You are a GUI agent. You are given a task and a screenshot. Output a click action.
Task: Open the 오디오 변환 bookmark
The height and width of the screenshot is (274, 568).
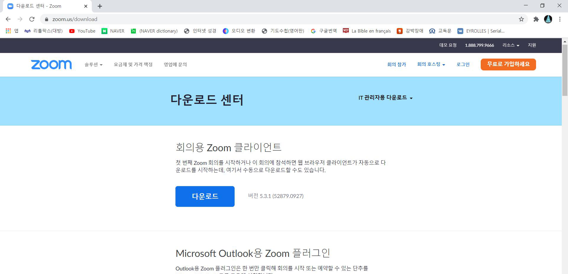[x=239, y=31]
